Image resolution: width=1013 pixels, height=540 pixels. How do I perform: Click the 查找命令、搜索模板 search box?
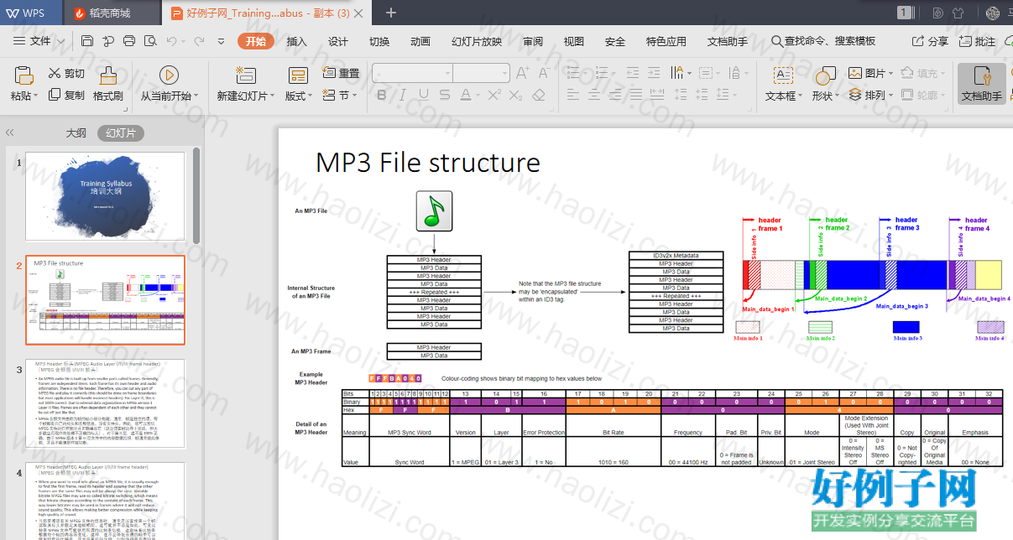tap(823, 41)
